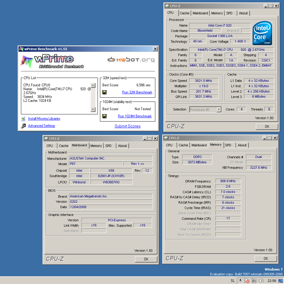Select Memory tab in the Mainboard CPU-Z window
Image resolution: width=284 pixels, height=284 pixels.
pos(96,146)
